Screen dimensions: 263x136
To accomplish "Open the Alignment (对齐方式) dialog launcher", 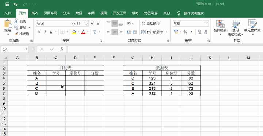I will 168,40.
